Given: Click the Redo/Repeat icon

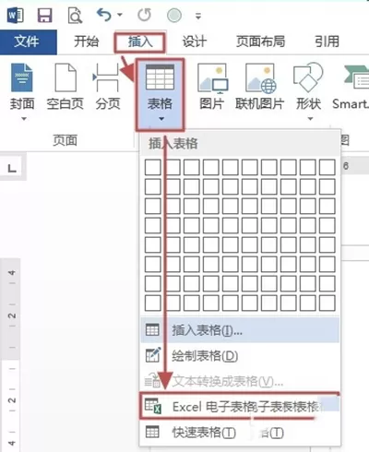Looking at the screenshot, I should pyautogui.click(x=145, y=15).
